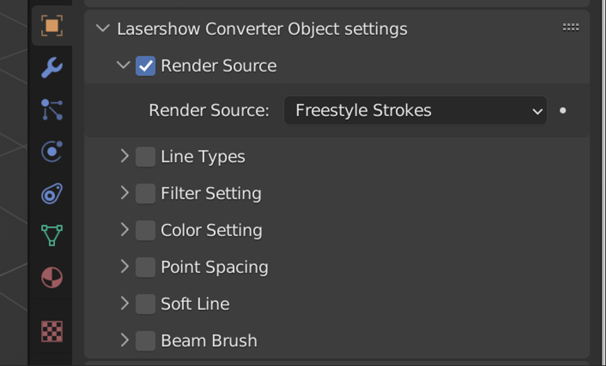
Task: Expand the Color Setting subpanel arrow
Action: [x=125, y=230]
